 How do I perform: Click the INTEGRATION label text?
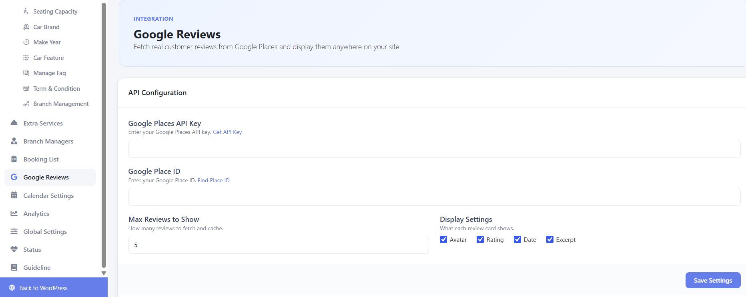153,19
